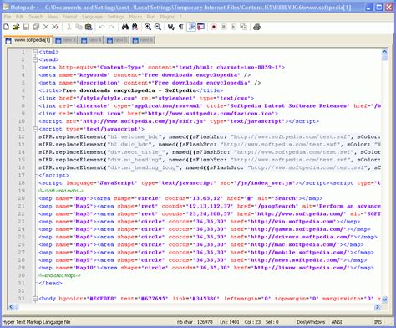Zoom out with the magnifier minus icon
The image size is (396, 328).
[x=158, y=27]
